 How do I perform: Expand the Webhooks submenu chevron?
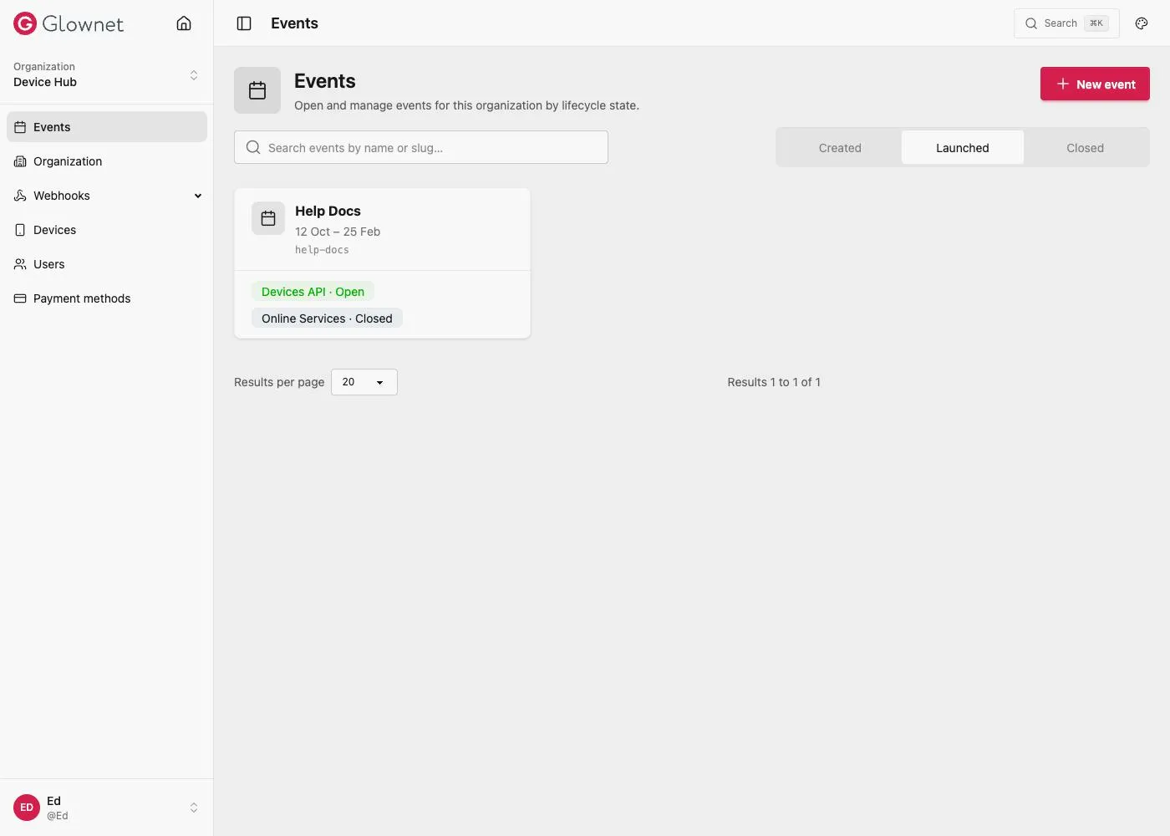pyautogui.click(x=198, y=196)
